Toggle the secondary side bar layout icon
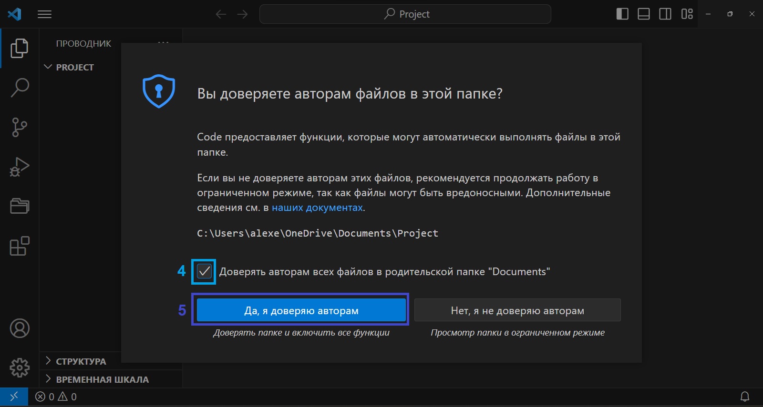Viewport: 763px width, 407px height. (665, 14)
